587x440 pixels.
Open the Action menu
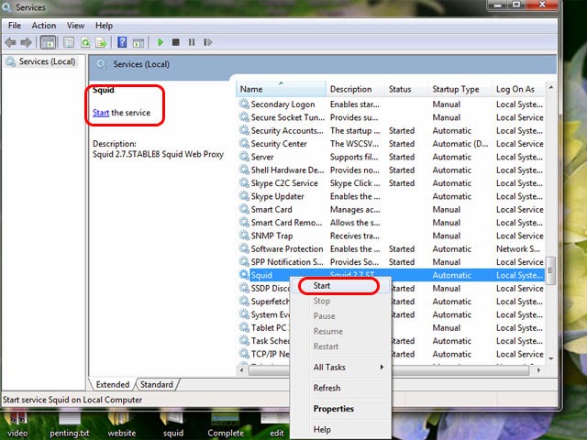click(44, 26)
